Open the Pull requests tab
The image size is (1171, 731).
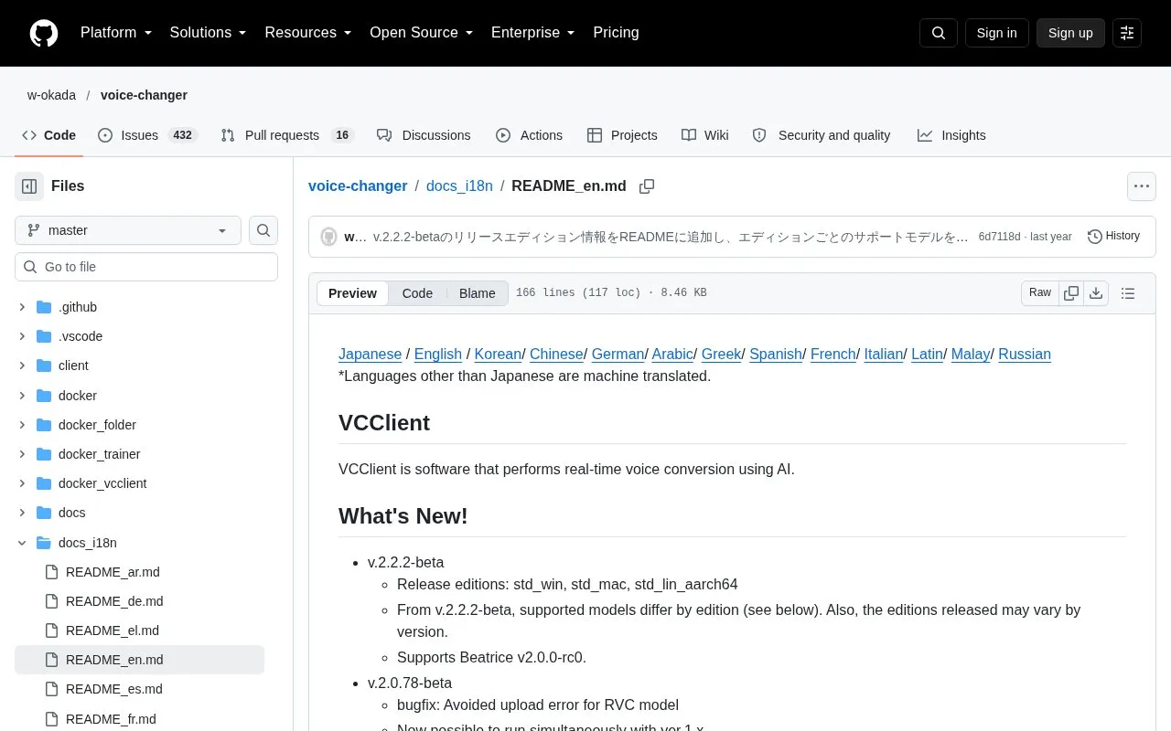point(287,135)
